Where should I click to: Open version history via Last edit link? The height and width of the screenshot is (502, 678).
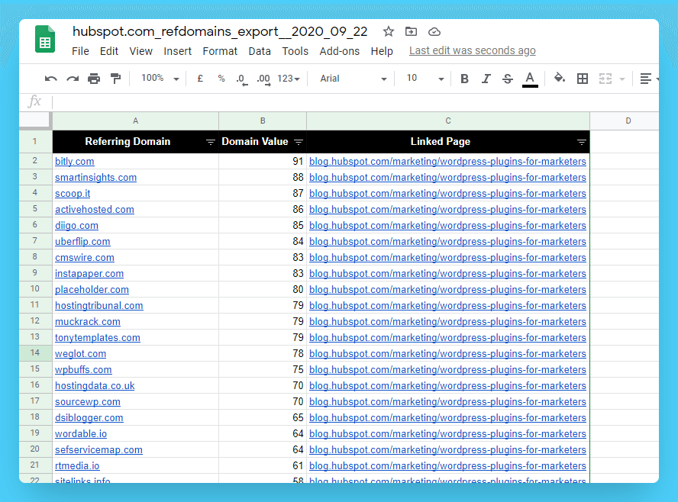tap(472, 51)
